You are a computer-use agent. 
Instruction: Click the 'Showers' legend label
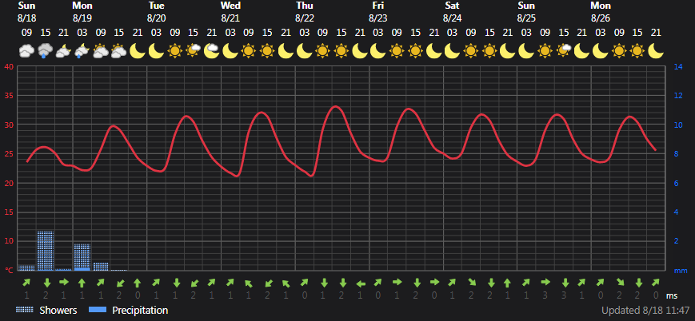click(58, 310)
